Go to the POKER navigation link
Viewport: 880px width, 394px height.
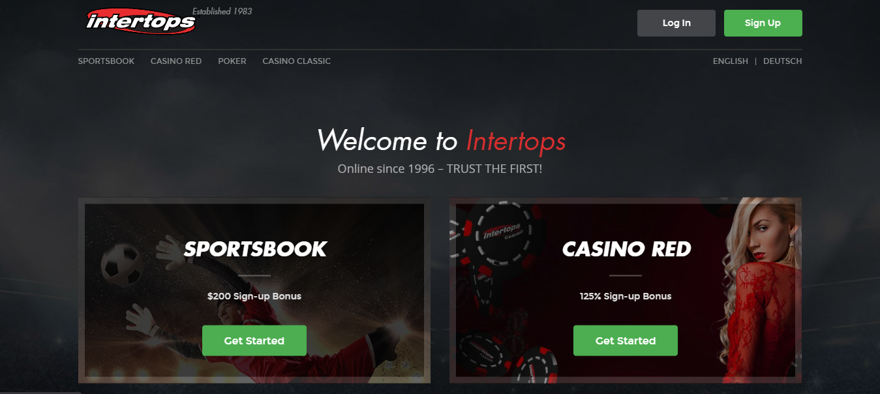tap(232, 61)
